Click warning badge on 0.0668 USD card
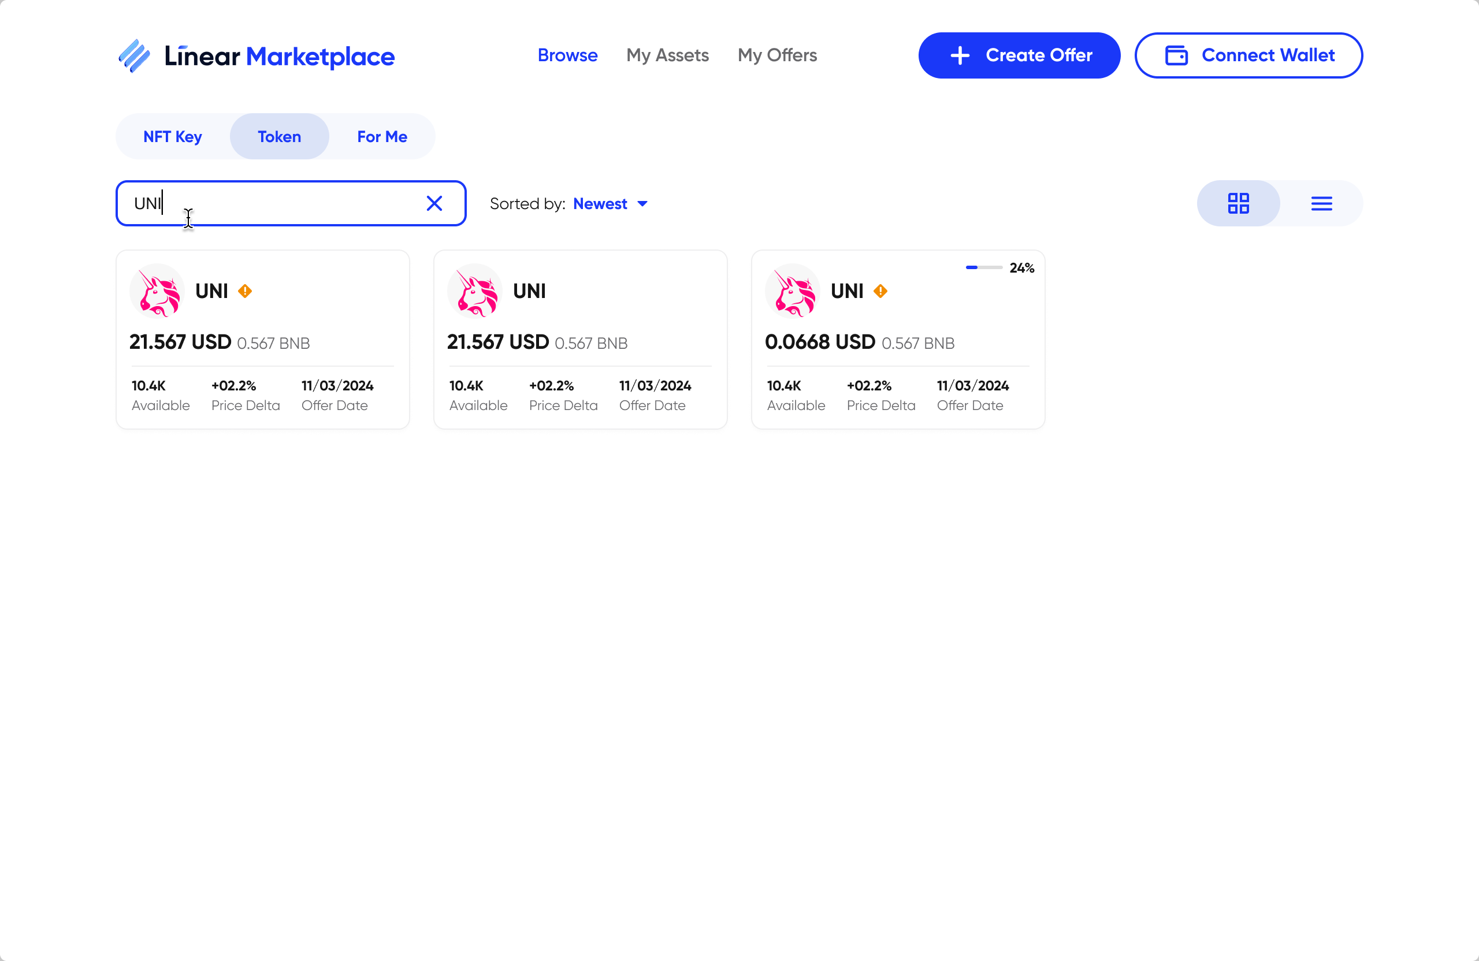 [x=880, y=290]
